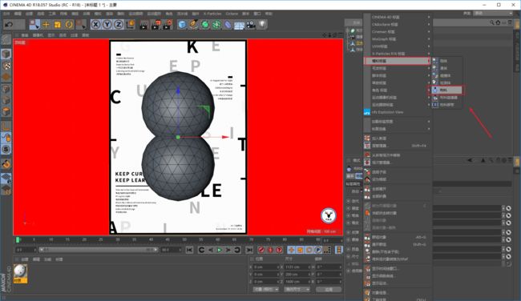Toggle the Z axis lock
521x301 pixels.
119,25
